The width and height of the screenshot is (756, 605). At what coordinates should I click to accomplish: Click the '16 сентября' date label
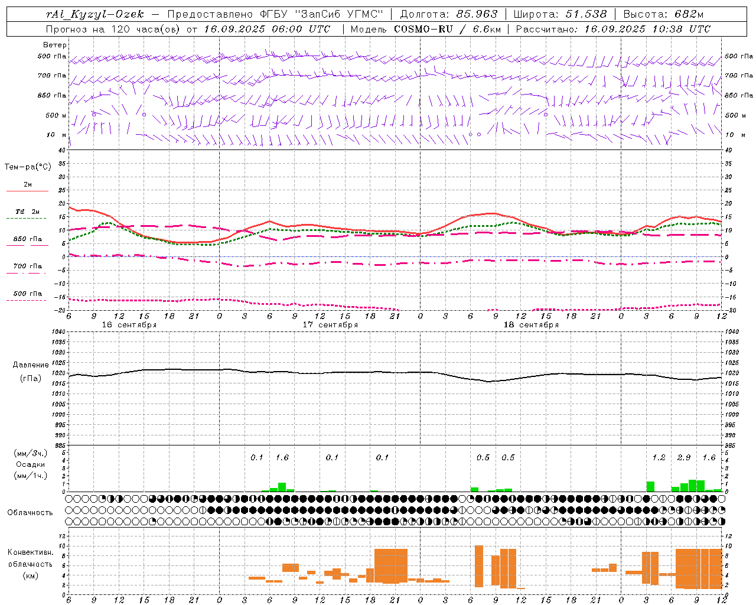pyautogui.click(x=129, y=325)
